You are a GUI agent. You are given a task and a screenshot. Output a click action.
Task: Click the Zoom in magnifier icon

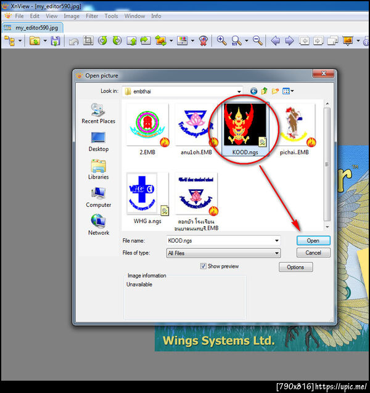pos(221,41)
